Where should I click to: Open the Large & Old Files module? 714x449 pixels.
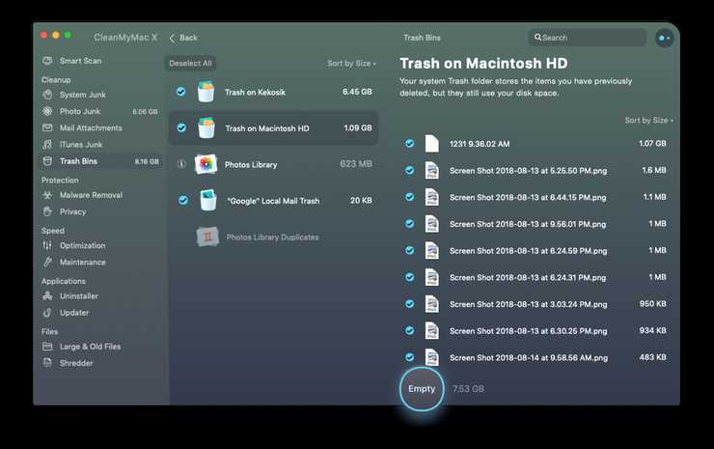pyautogui.click(x=90, y=347)
